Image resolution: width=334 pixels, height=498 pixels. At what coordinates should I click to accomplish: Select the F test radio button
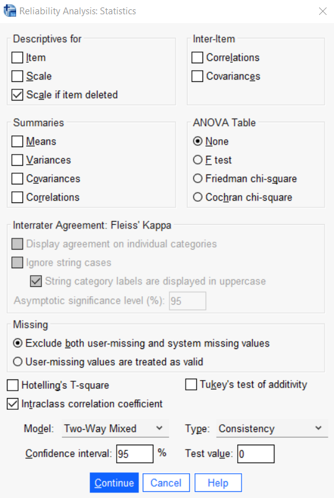(197, 160)
